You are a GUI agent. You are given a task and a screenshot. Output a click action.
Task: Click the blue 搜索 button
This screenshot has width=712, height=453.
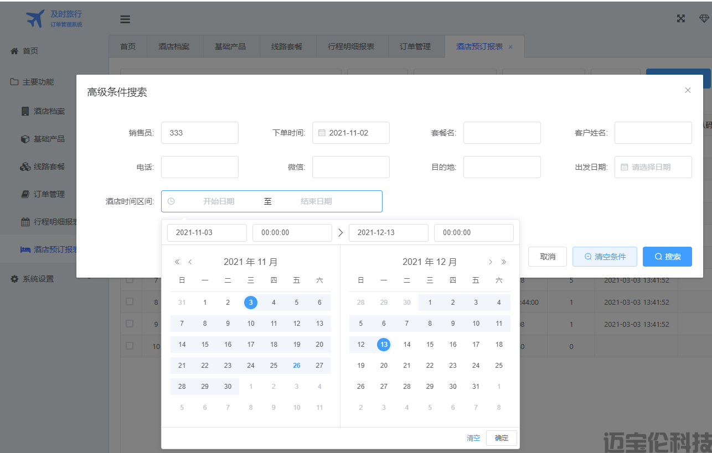(667, 257)
